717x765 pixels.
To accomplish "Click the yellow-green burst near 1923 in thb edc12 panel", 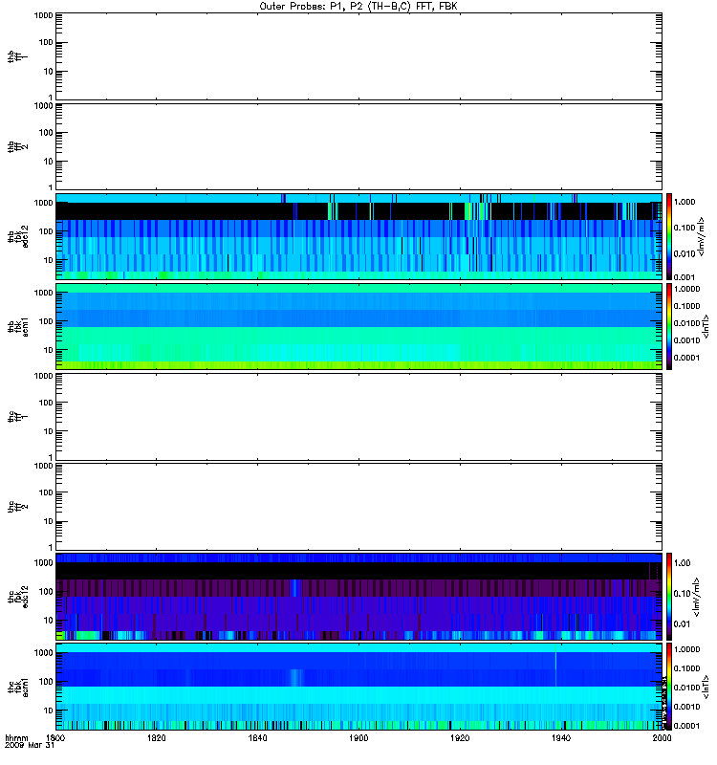I will coord(476,211).
